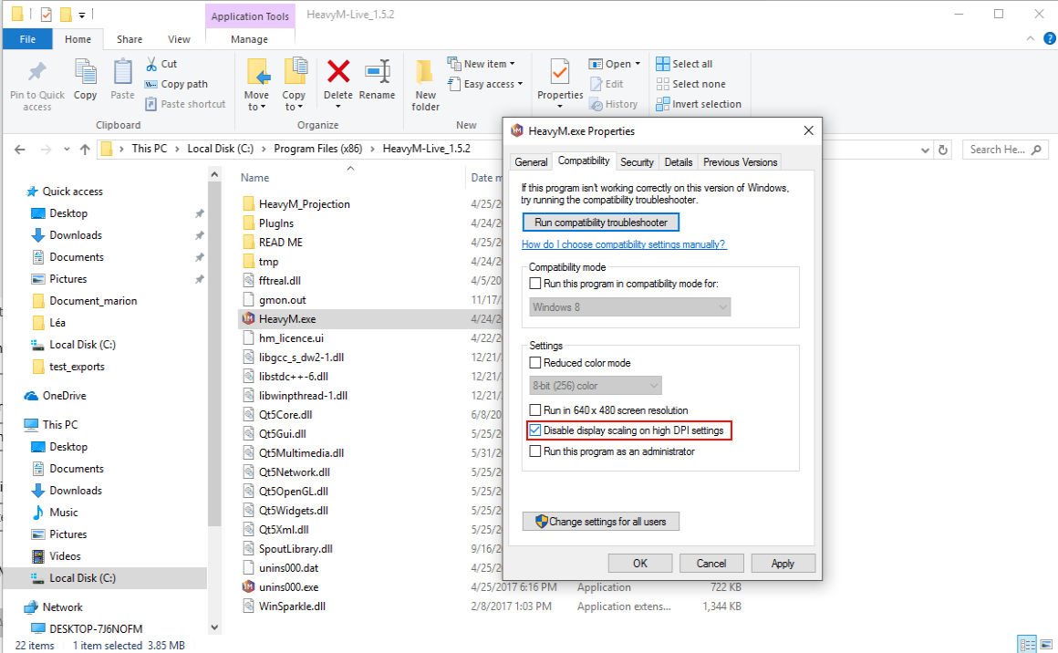The height and width of the screenshot is (653, 1058).
Task: Click the New folder icon
Action: click(x=425, y=71)
